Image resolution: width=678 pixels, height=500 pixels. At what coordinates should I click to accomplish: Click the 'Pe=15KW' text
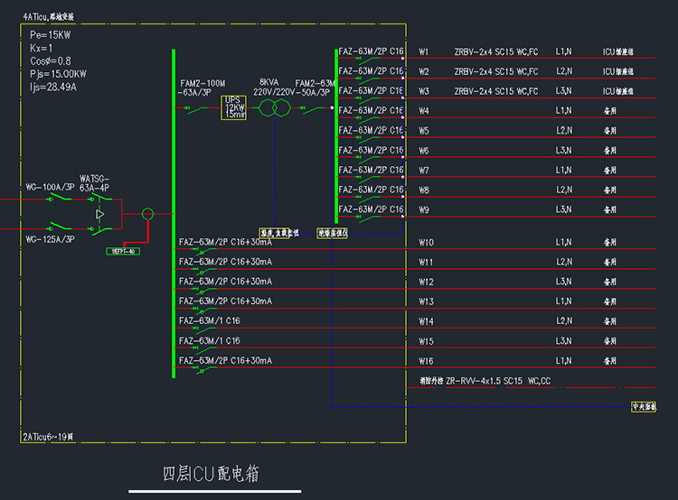[50, 35]
